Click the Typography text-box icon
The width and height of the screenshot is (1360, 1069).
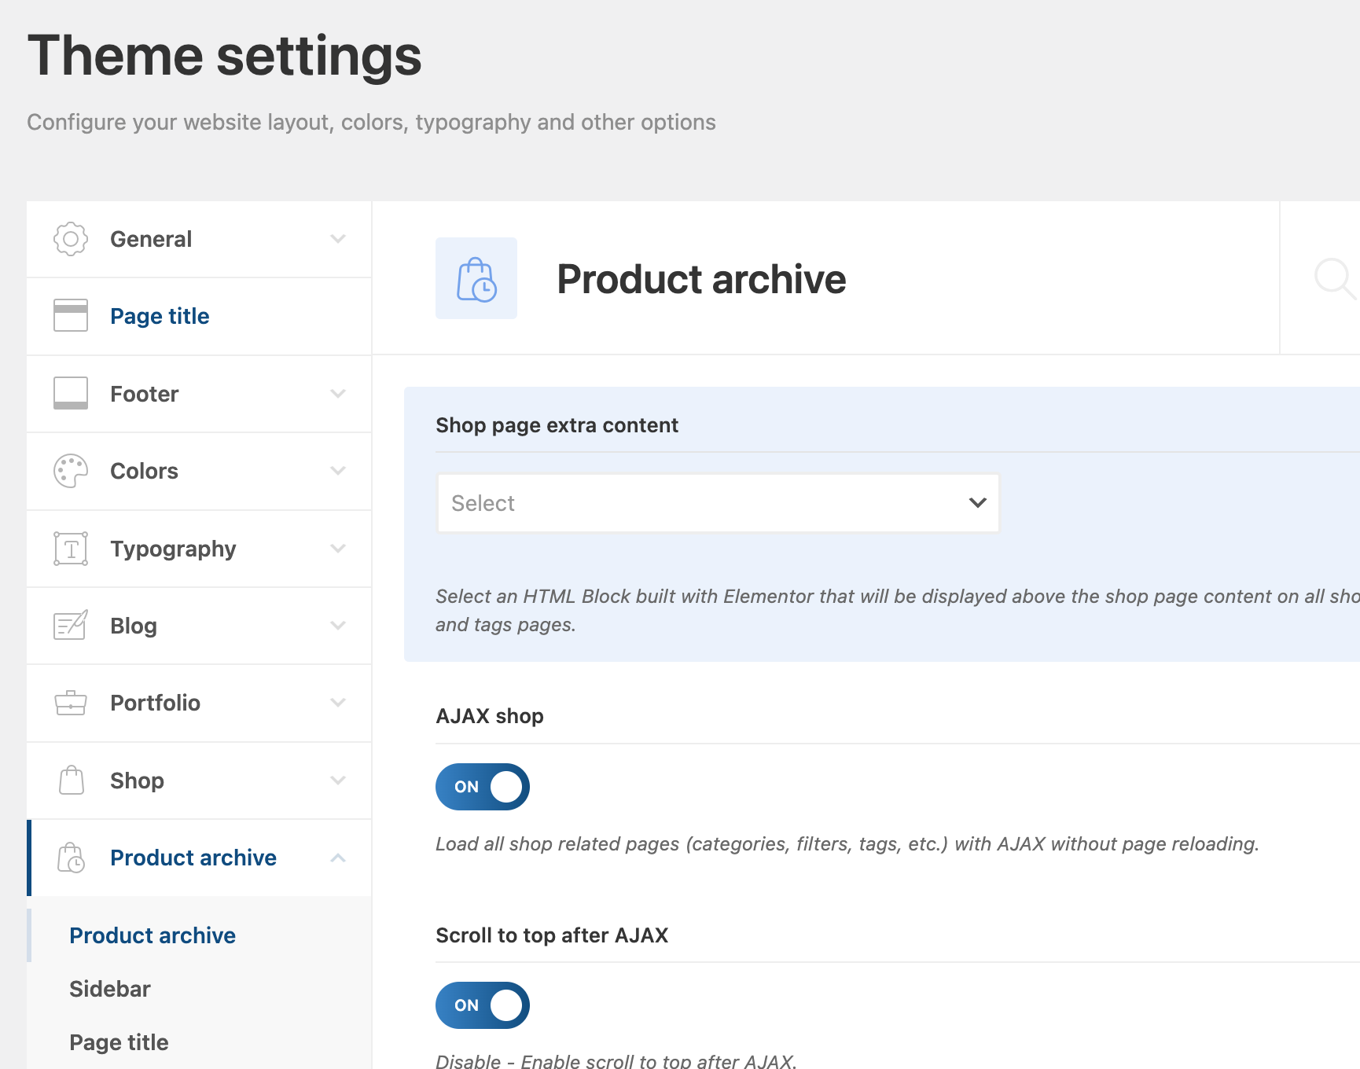tap(71, 549)
